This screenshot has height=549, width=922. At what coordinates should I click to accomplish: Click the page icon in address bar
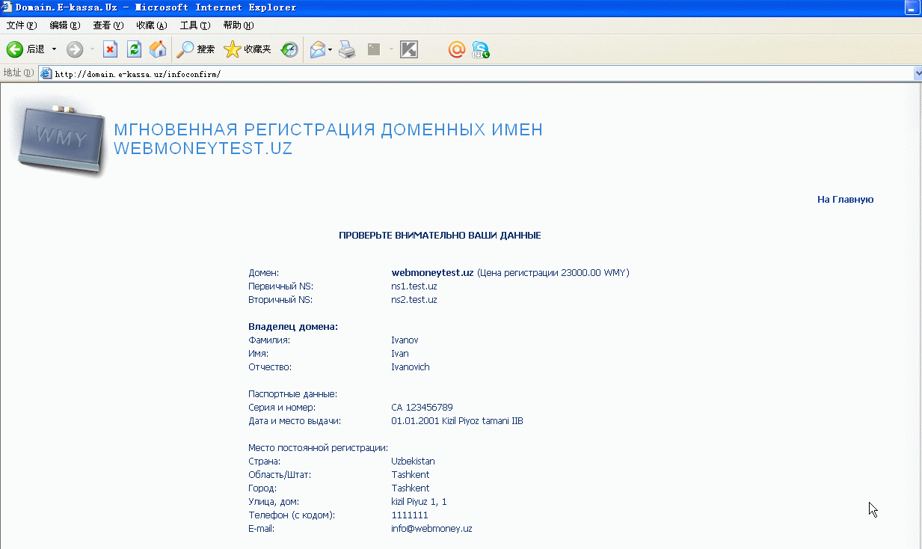coord(46,73)
